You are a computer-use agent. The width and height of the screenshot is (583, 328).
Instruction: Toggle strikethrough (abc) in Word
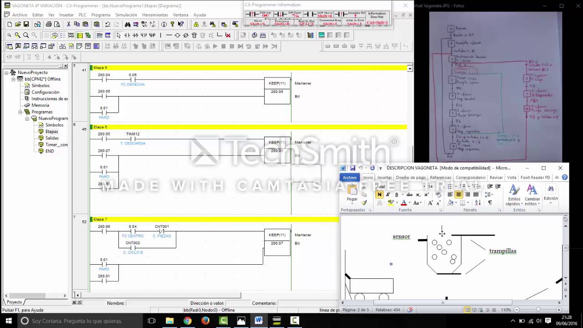click(x=409, y=195)
